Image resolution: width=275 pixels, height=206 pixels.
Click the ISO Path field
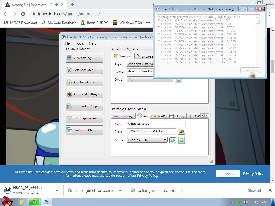coord(151,131)
